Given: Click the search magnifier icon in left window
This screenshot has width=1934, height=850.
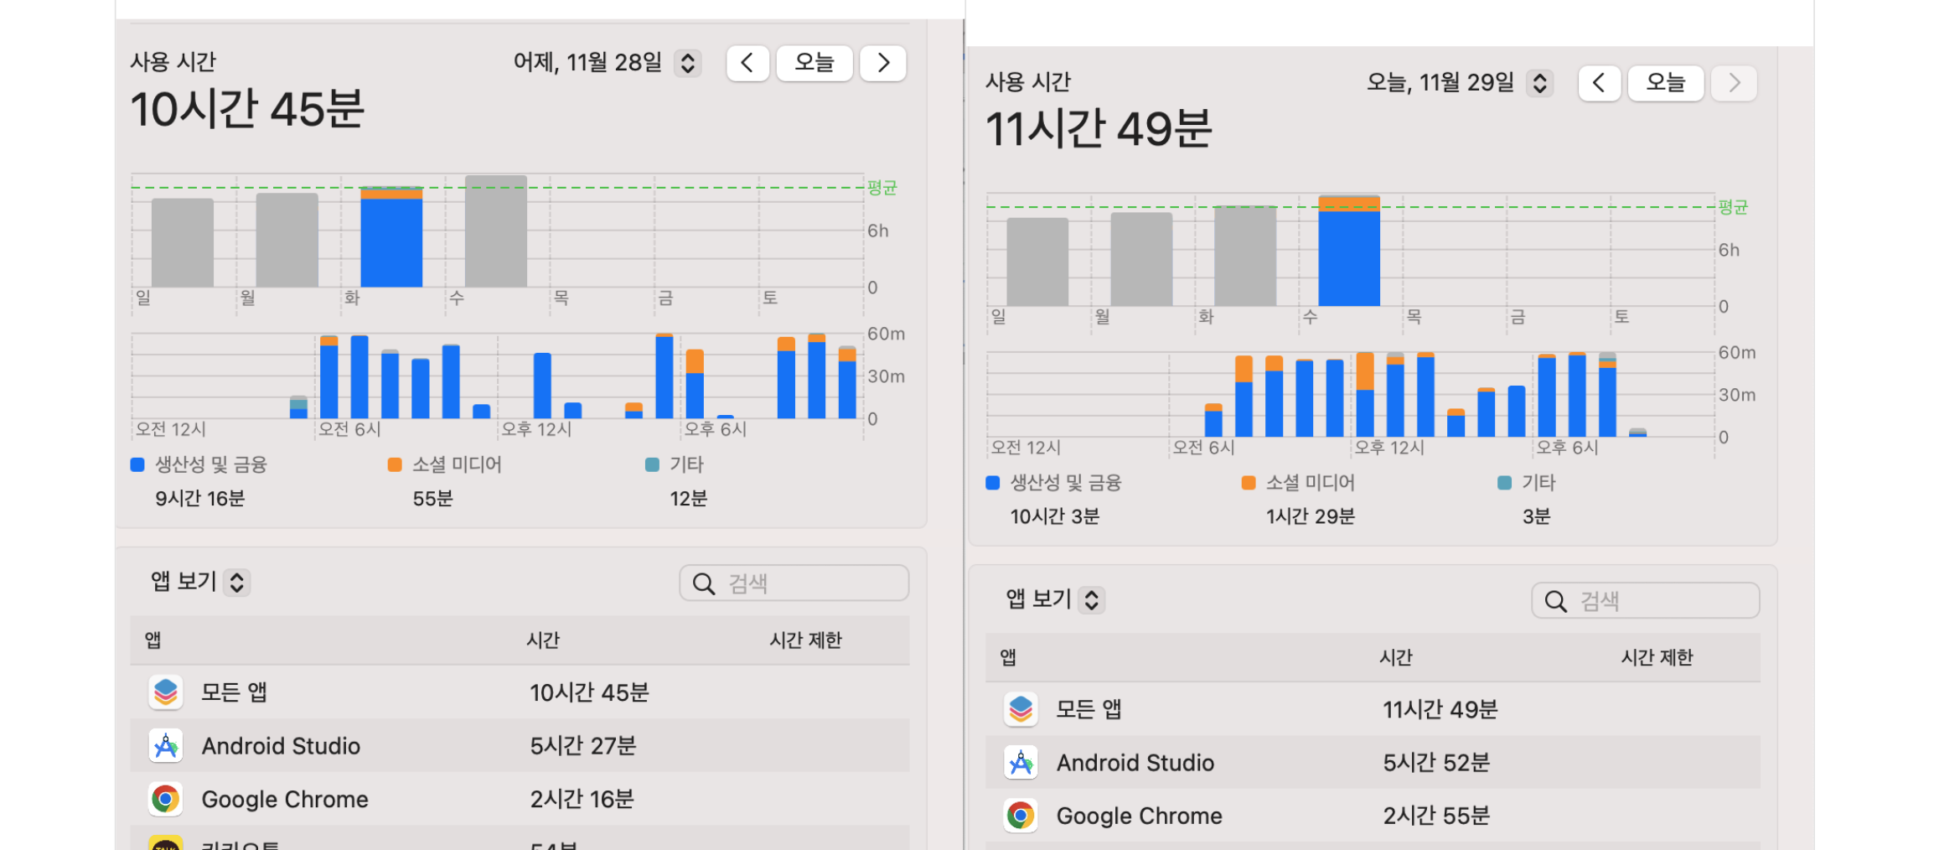Looking at the screenshot, I should (x=704, y=583).
